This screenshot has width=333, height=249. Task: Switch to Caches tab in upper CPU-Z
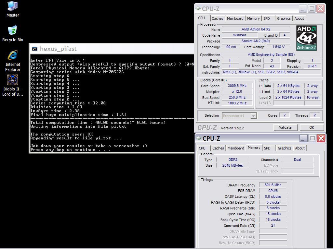(218, 18)
